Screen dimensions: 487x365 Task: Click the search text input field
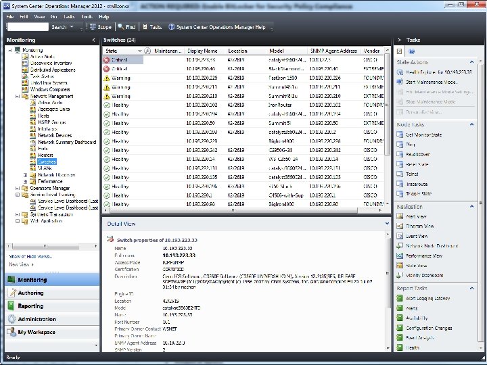click(28, 27)
